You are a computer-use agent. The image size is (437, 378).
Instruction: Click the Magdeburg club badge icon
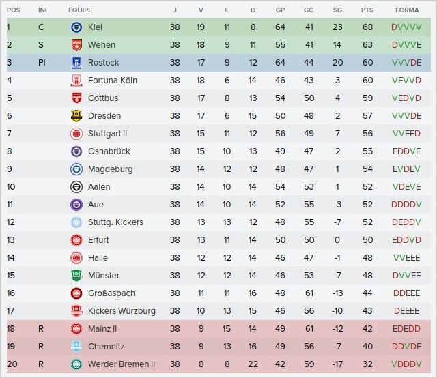click(76, 169)
